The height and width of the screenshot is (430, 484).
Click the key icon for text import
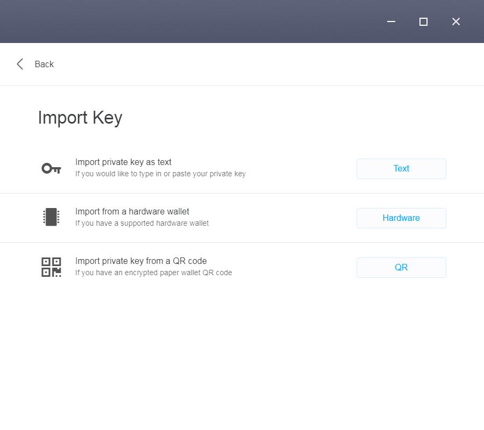click(51, 169)
